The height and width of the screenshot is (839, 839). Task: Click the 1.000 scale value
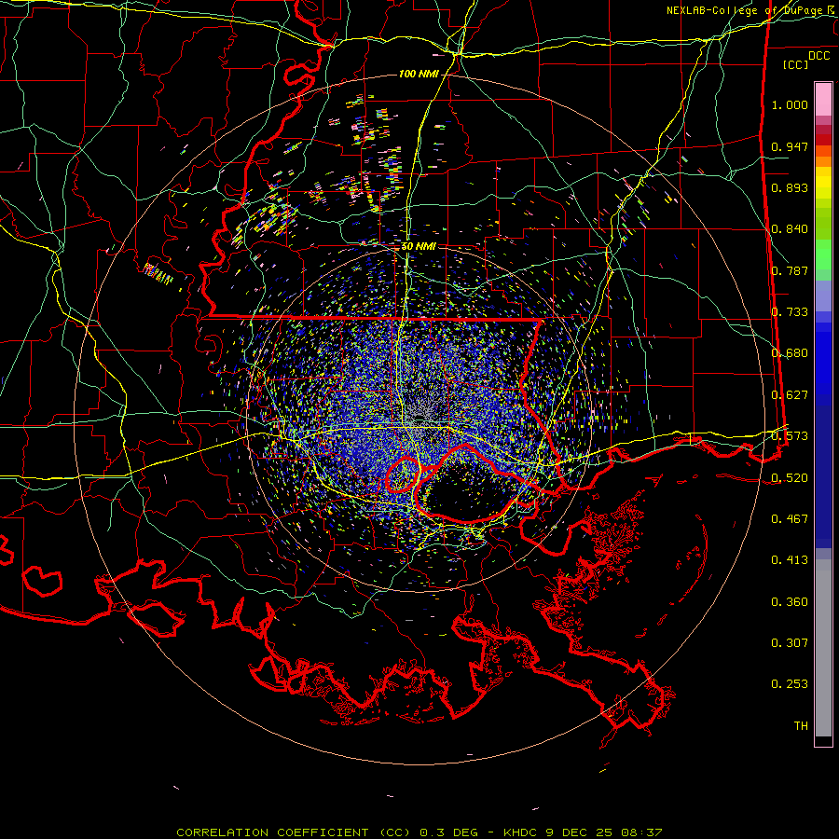pyautogui.click(x=790, y=104)
